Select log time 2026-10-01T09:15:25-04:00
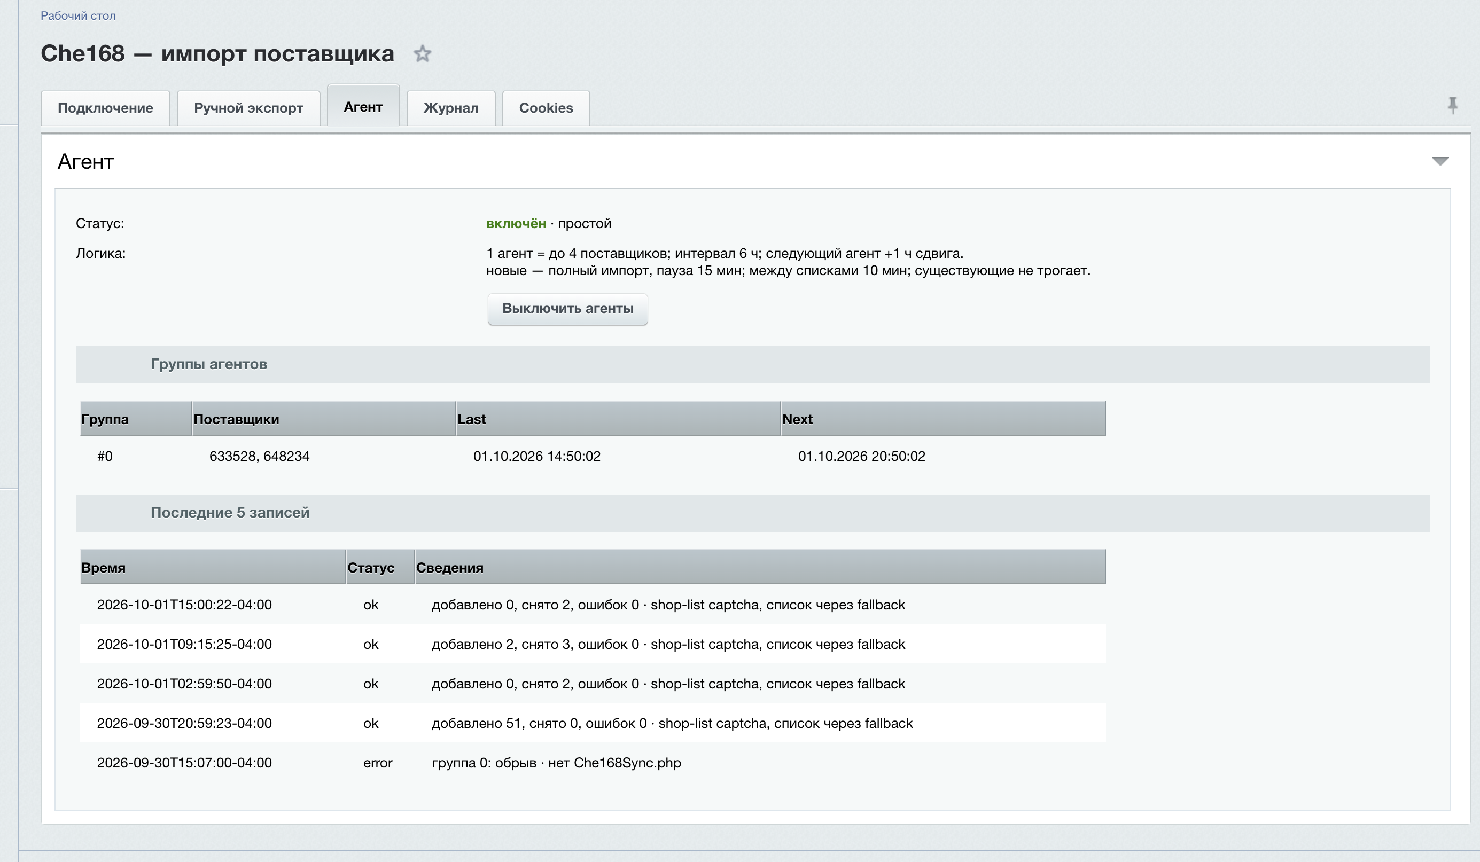Viewport: 1480px width, 862px height. click(184, 644)
